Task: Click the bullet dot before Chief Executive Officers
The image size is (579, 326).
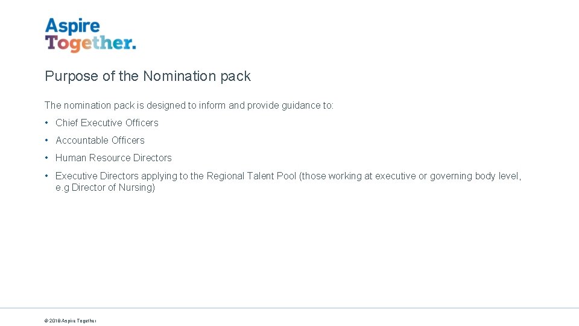Action: pos(47,123)
